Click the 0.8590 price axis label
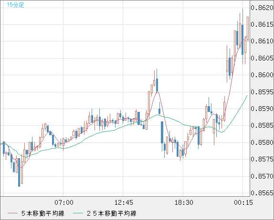The width and height of the screenshot is (274, 220). click(262, 109)
